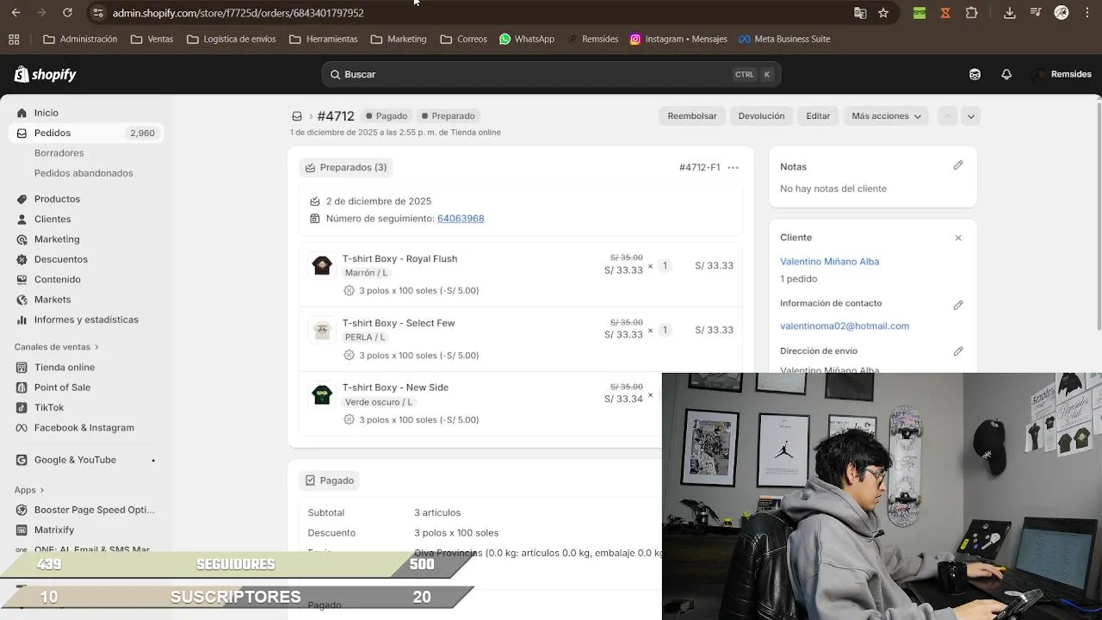Open Administración bookmarks folder
This screenshot has width=1102, height=620.
pyautogui.click(x=80, y=39)
